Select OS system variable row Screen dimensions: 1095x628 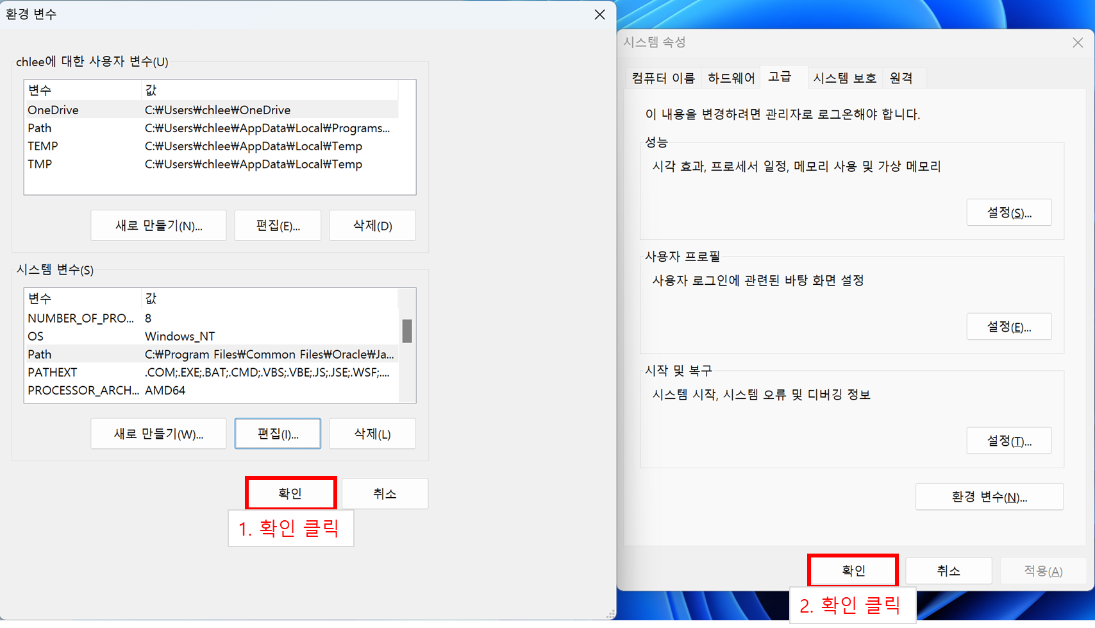click(x=212, y=336)
